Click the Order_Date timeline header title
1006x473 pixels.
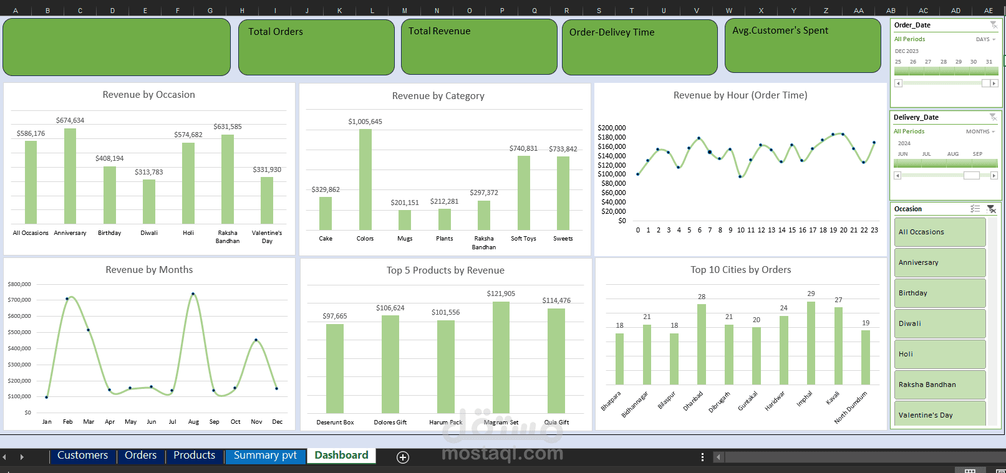[912, 25]
